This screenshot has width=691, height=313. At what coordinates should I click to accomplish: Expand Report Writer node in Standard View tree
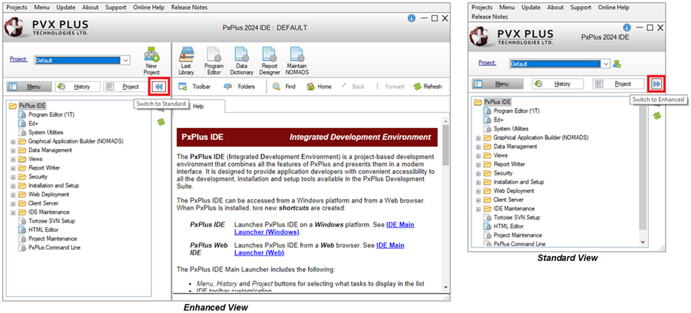coord(479,164)
